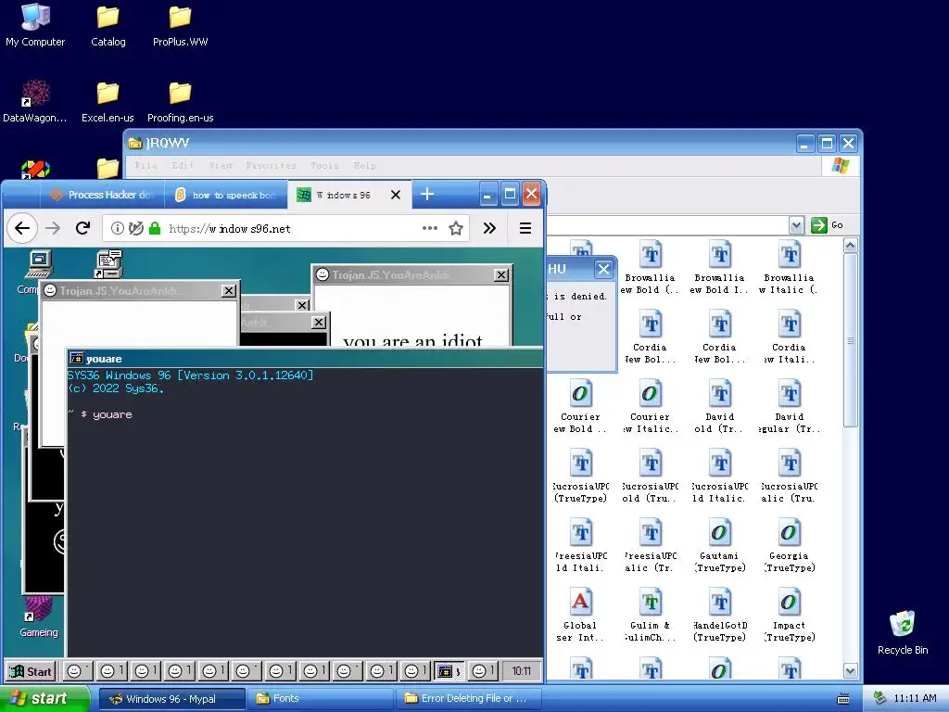The height and width of the screenshot is (712, 949).
Task: Click the browser Back arrow button
Action: [x=22, y=228]
